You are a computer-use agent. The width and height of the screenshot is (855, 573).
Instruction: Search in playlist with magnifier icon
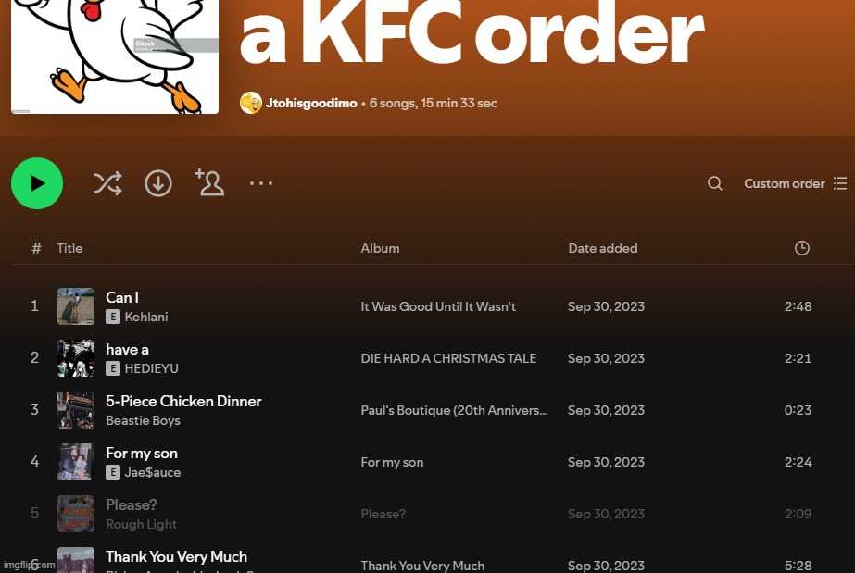pyautogui.click(x=715, y=183)
